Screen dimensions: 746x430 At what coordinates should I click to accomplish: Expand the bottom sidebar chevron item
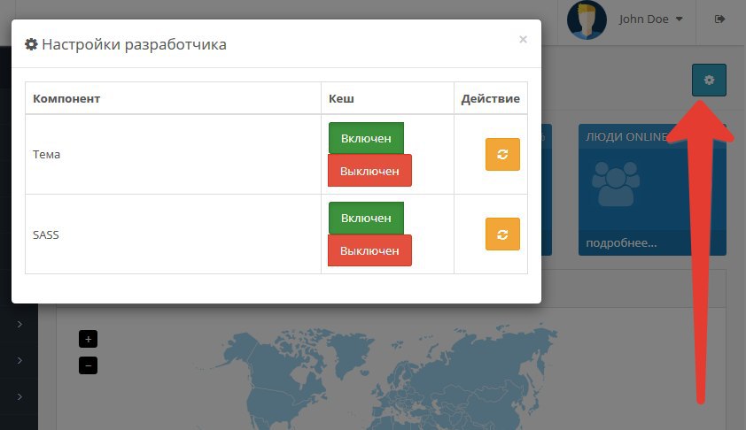click(x=19, y=396)
